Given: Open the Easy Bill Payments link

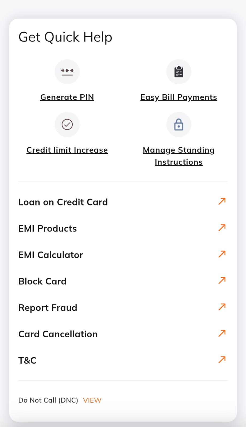Looking at the screenshot, I should (x=178, y=97).
